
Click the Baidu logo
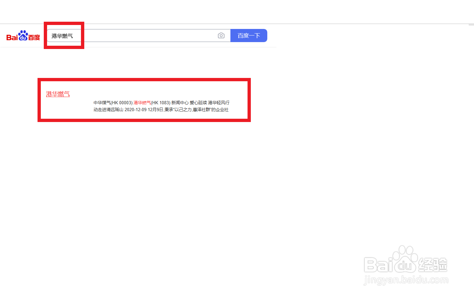[x=23, y=36]
